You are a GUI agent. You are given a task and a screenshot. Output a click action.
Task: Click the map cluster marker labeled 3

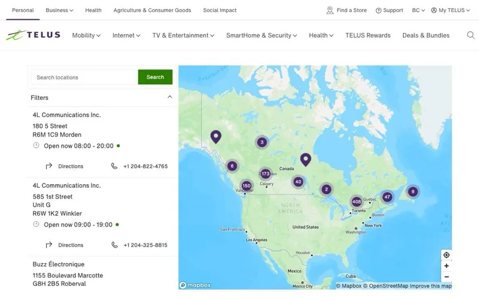262,142
